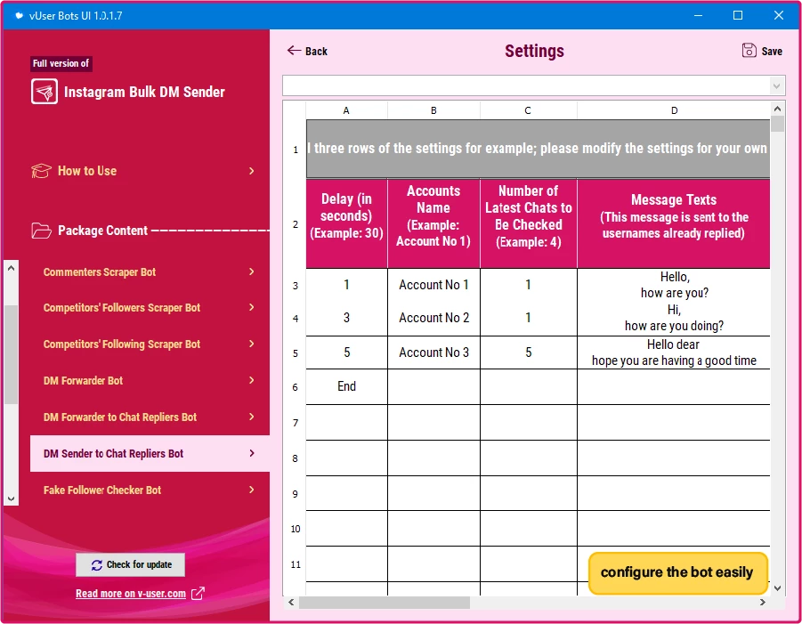
Task: Click cell 'Account No 3'
Action: click(x=433, y=353)
